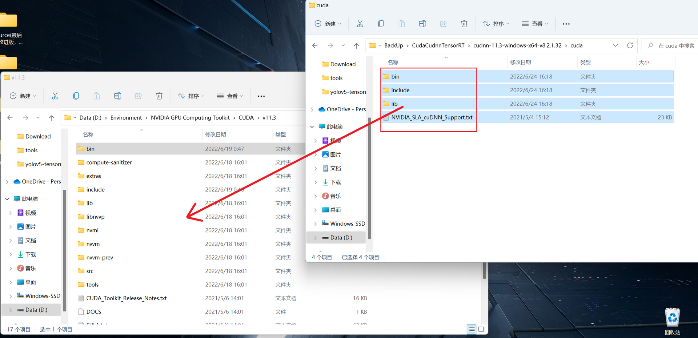The width and height of the screenshot is (698, 338).
Task: Click the Delete trash icon in v11.3 window
Action: [159, 96]
